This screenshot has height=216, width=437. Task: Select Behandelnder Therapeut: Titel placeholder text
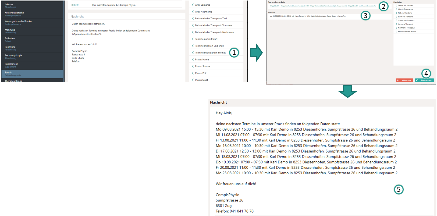click(x=211, y=19)
